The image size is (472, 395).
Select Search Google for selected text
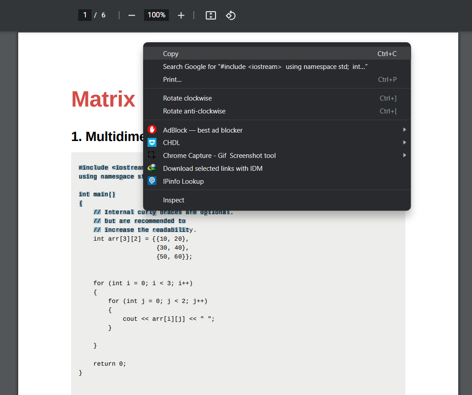coord(277,67)
